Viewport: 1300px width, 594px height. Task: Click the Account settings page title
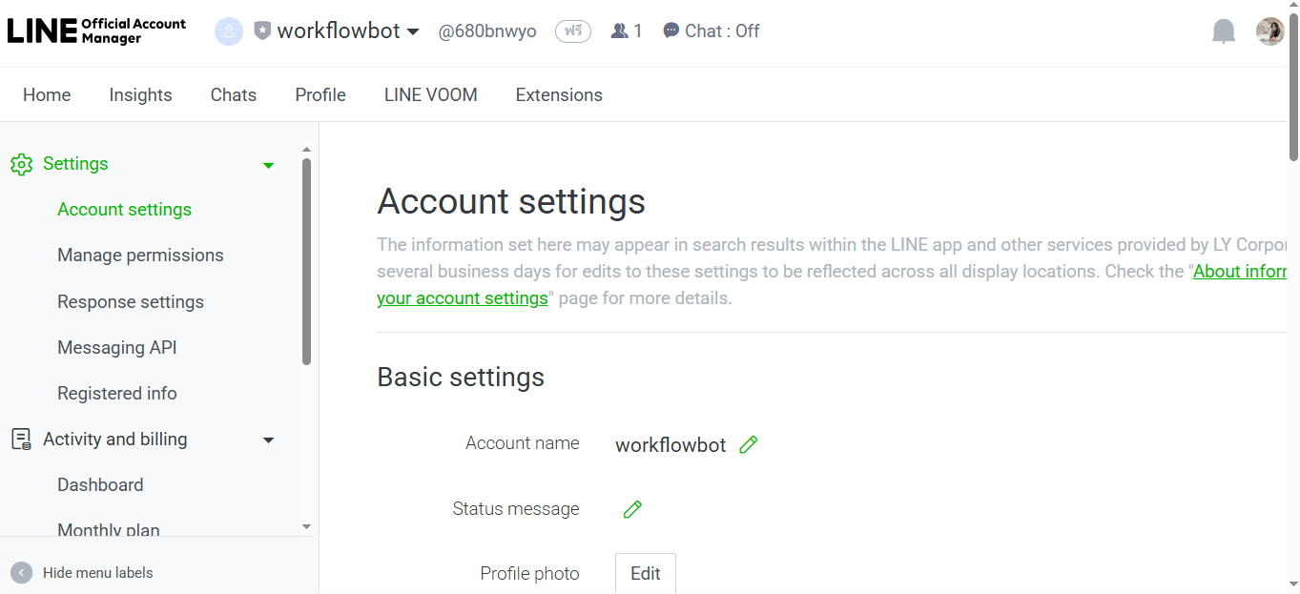coord(511,202)
